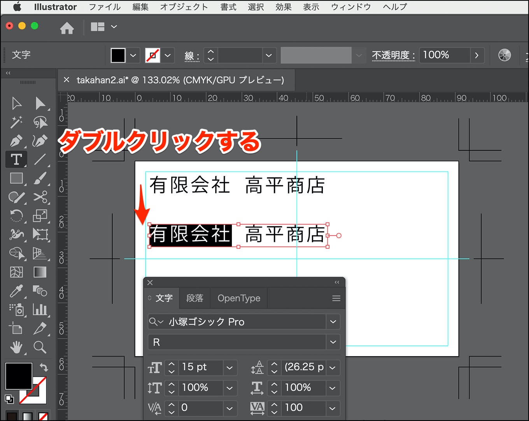The width and height of the screenshot is (529, 421).
Task: Open the 15 pt font size dropdown
Action: (x=229, y=367)
